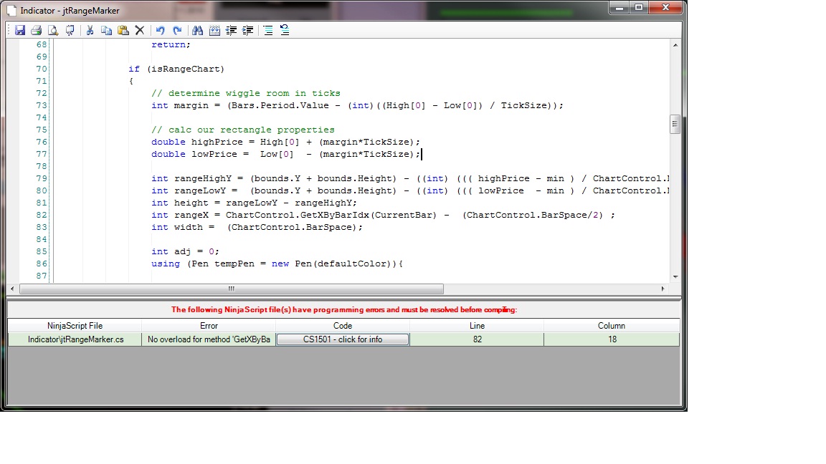Click the error column number 18 cell
Image resolution: width=826 pixels, height=464 pixels.
pyautogui.click(x=612, y=339)
